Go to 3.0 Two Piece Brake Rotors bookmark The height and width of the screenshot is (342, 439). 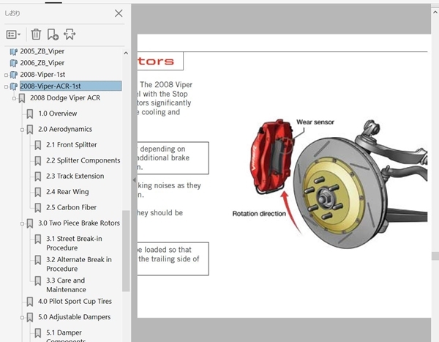pyautogui.click(x=79, y=223)
